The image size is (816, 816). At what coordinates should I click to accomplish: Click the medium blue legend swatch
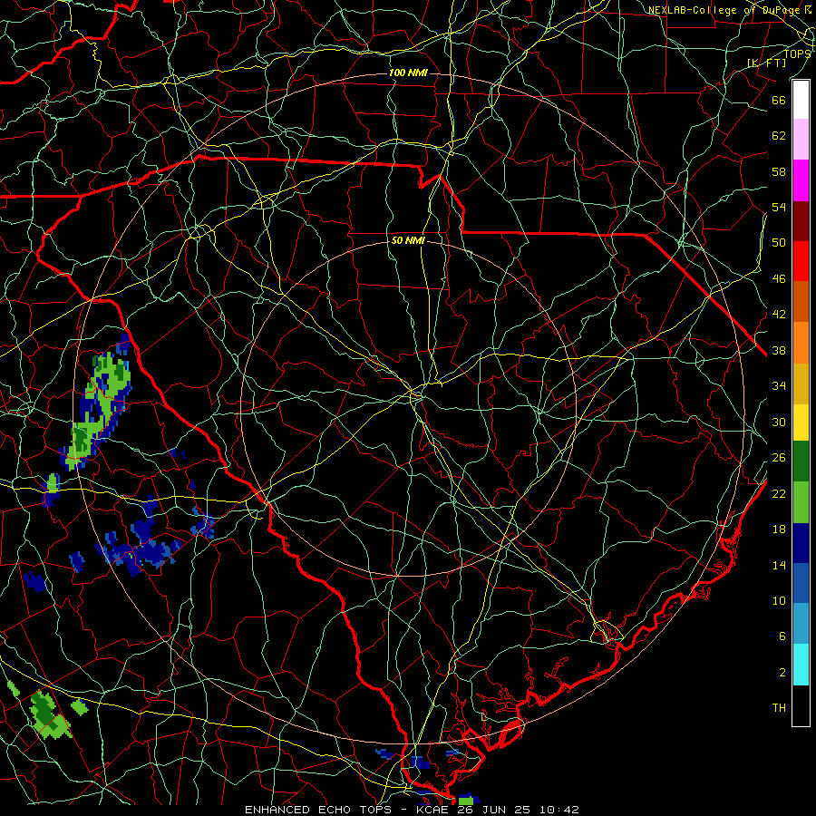801,583
